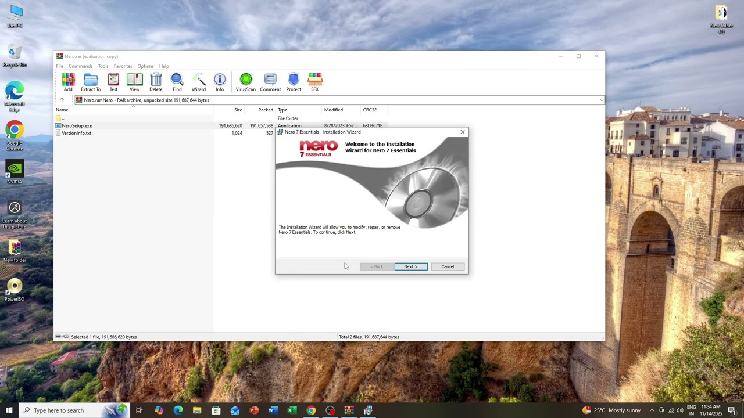Sort file list by Name column

(x=133, y=110)
